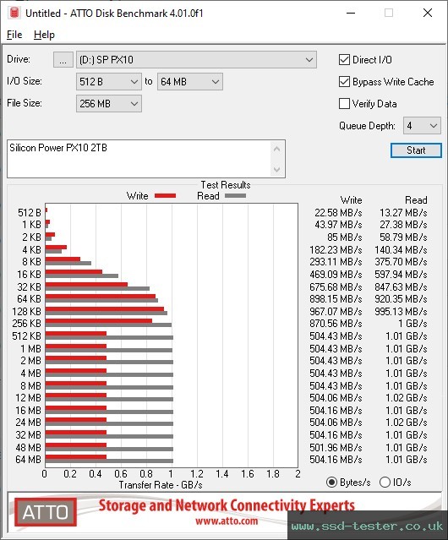Close the ATTO Disk Benchmark window

428,13
